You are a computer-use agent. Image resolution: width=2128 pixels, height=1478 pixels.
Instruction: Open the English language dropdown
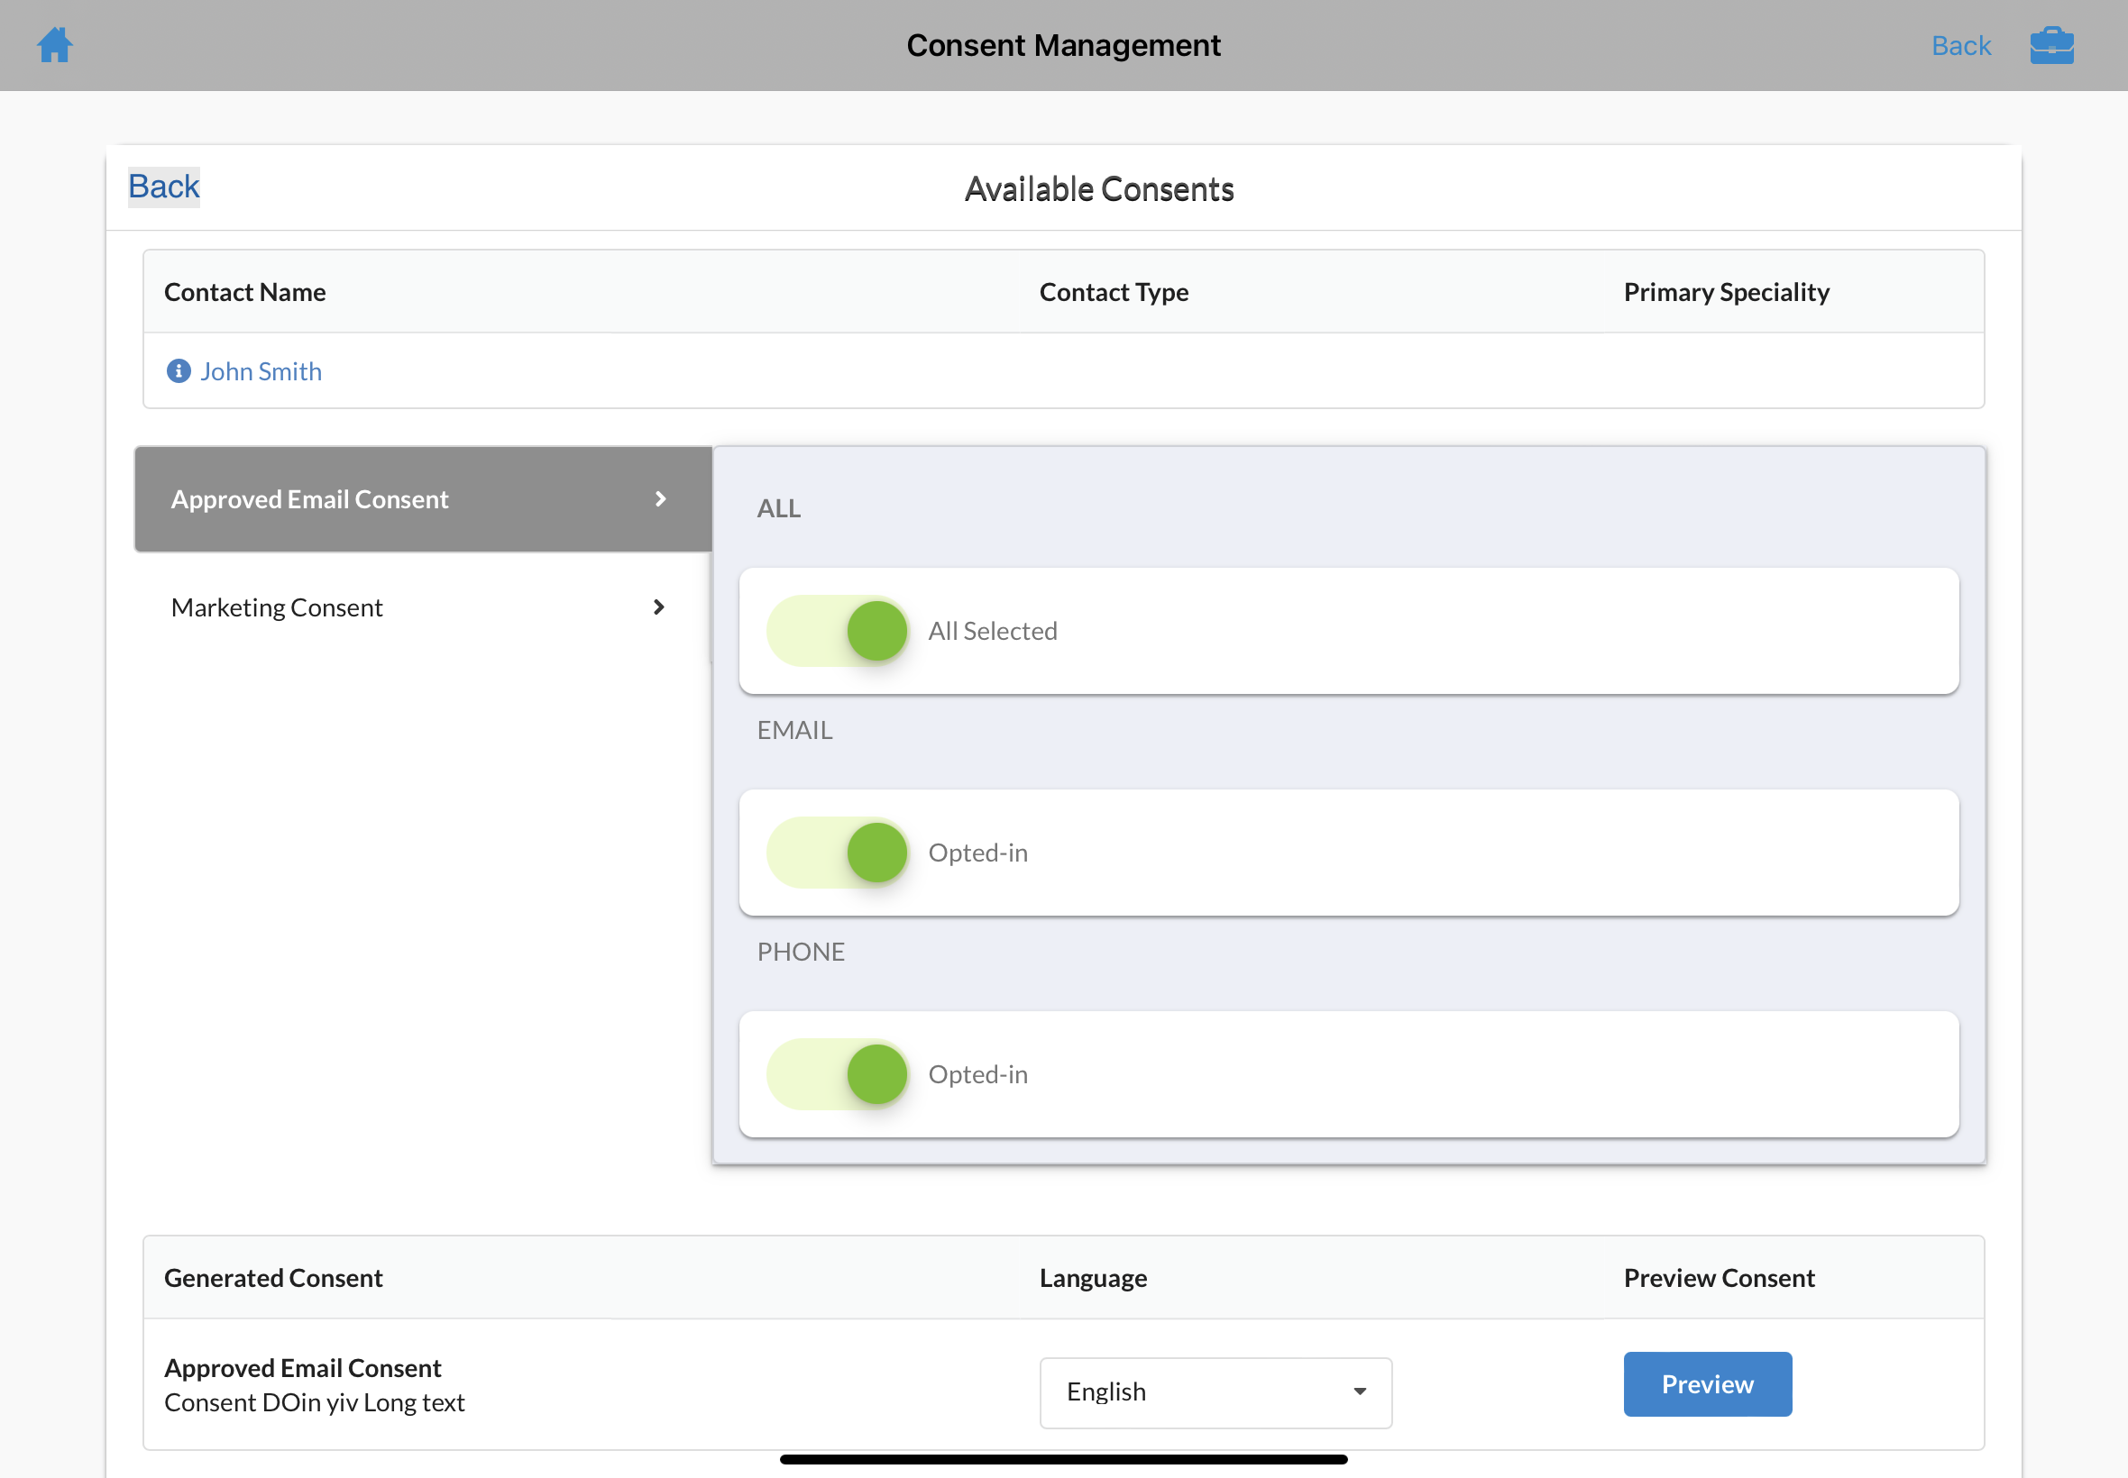[x=1215, y=1391]
